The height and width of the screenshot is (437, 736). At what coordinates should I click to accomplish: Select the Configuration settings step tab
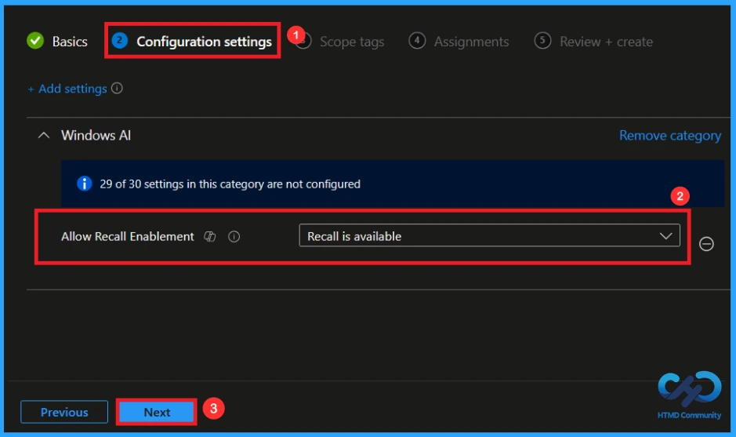[192, 42]
